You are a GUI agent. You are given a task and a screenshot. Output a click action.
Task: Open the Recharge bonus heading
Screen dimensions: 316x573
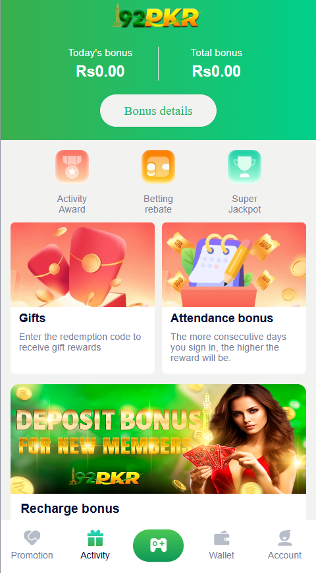[70, 508]
